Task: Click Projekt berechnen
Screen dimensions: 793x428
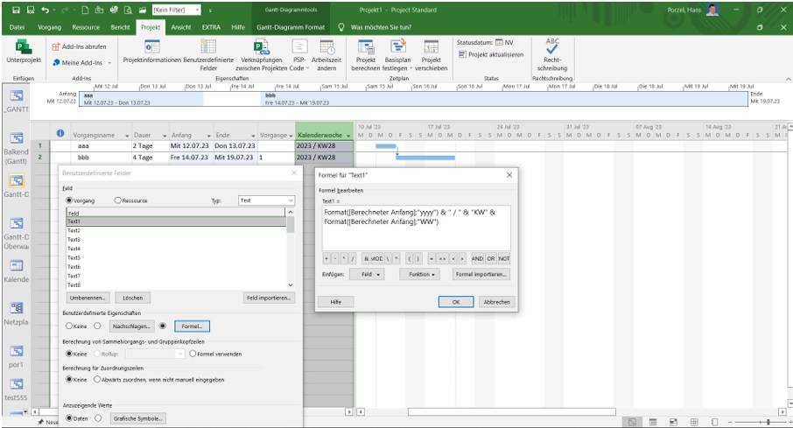Action: click(366, 56)
